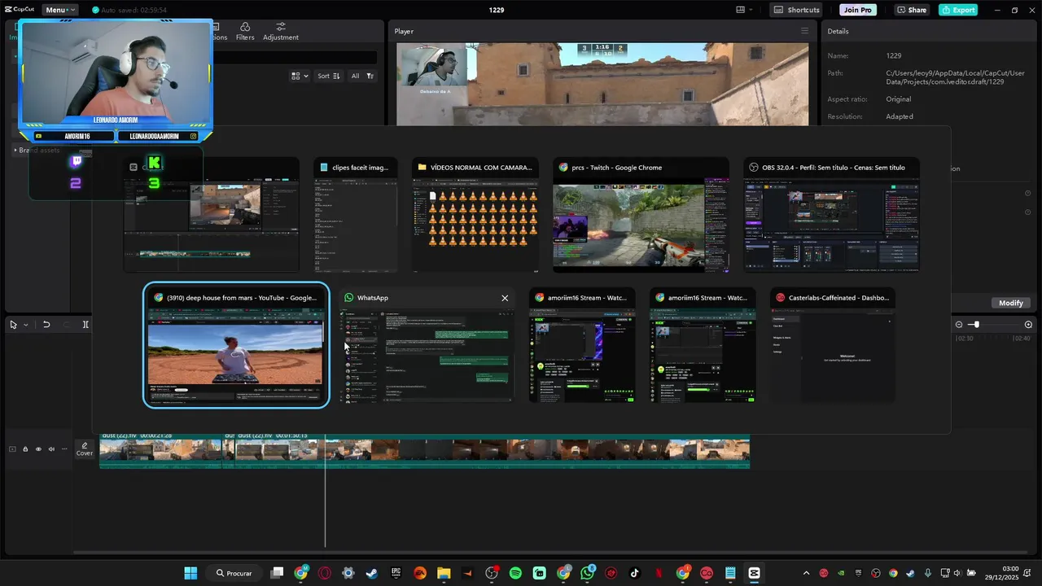Image resolution: width=1042 pixels, height=586 pixels.
Task: Click the volume icon in system tray
Action: 957,573
